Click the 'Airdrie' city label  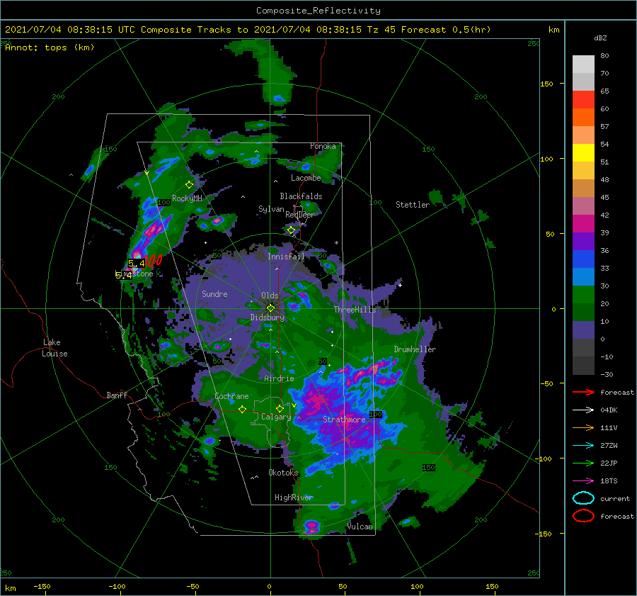(x=279, y=378)
